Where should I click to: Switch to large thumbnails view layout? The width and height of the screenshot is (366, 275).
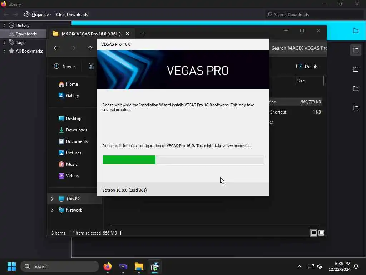(321, 233)
